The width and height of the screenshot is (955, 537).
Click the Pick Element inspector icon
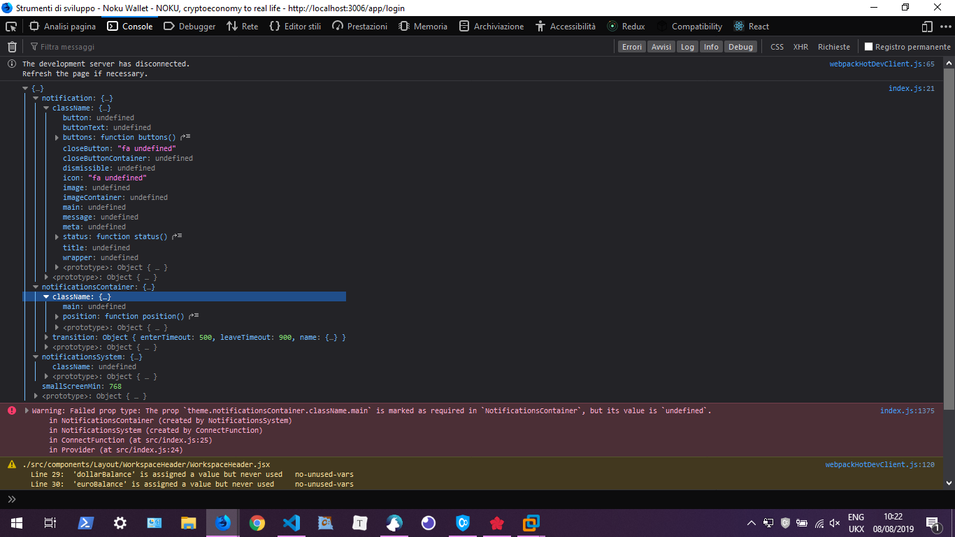pos(10,26)
